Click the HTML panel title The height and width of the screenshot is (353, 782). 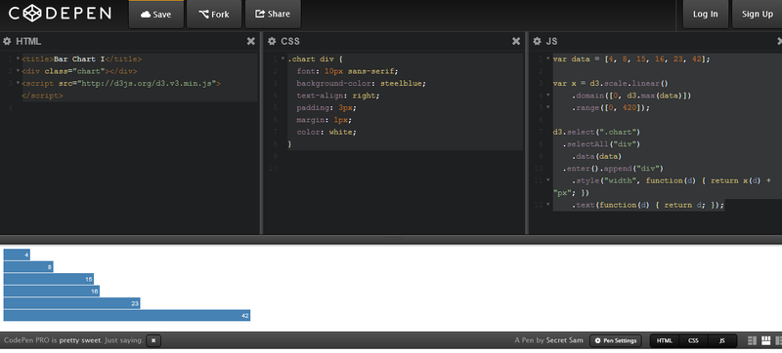point(28,41)
